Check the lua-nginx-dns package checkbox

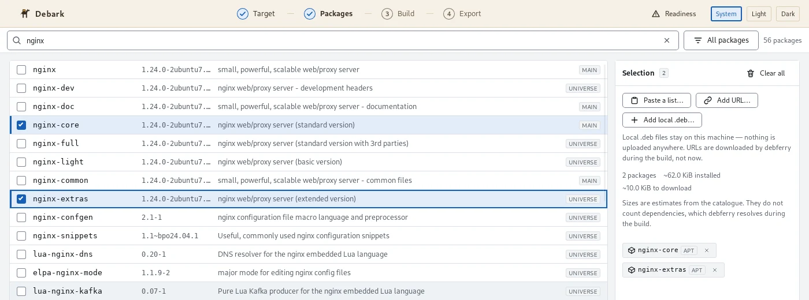[21, 254]
